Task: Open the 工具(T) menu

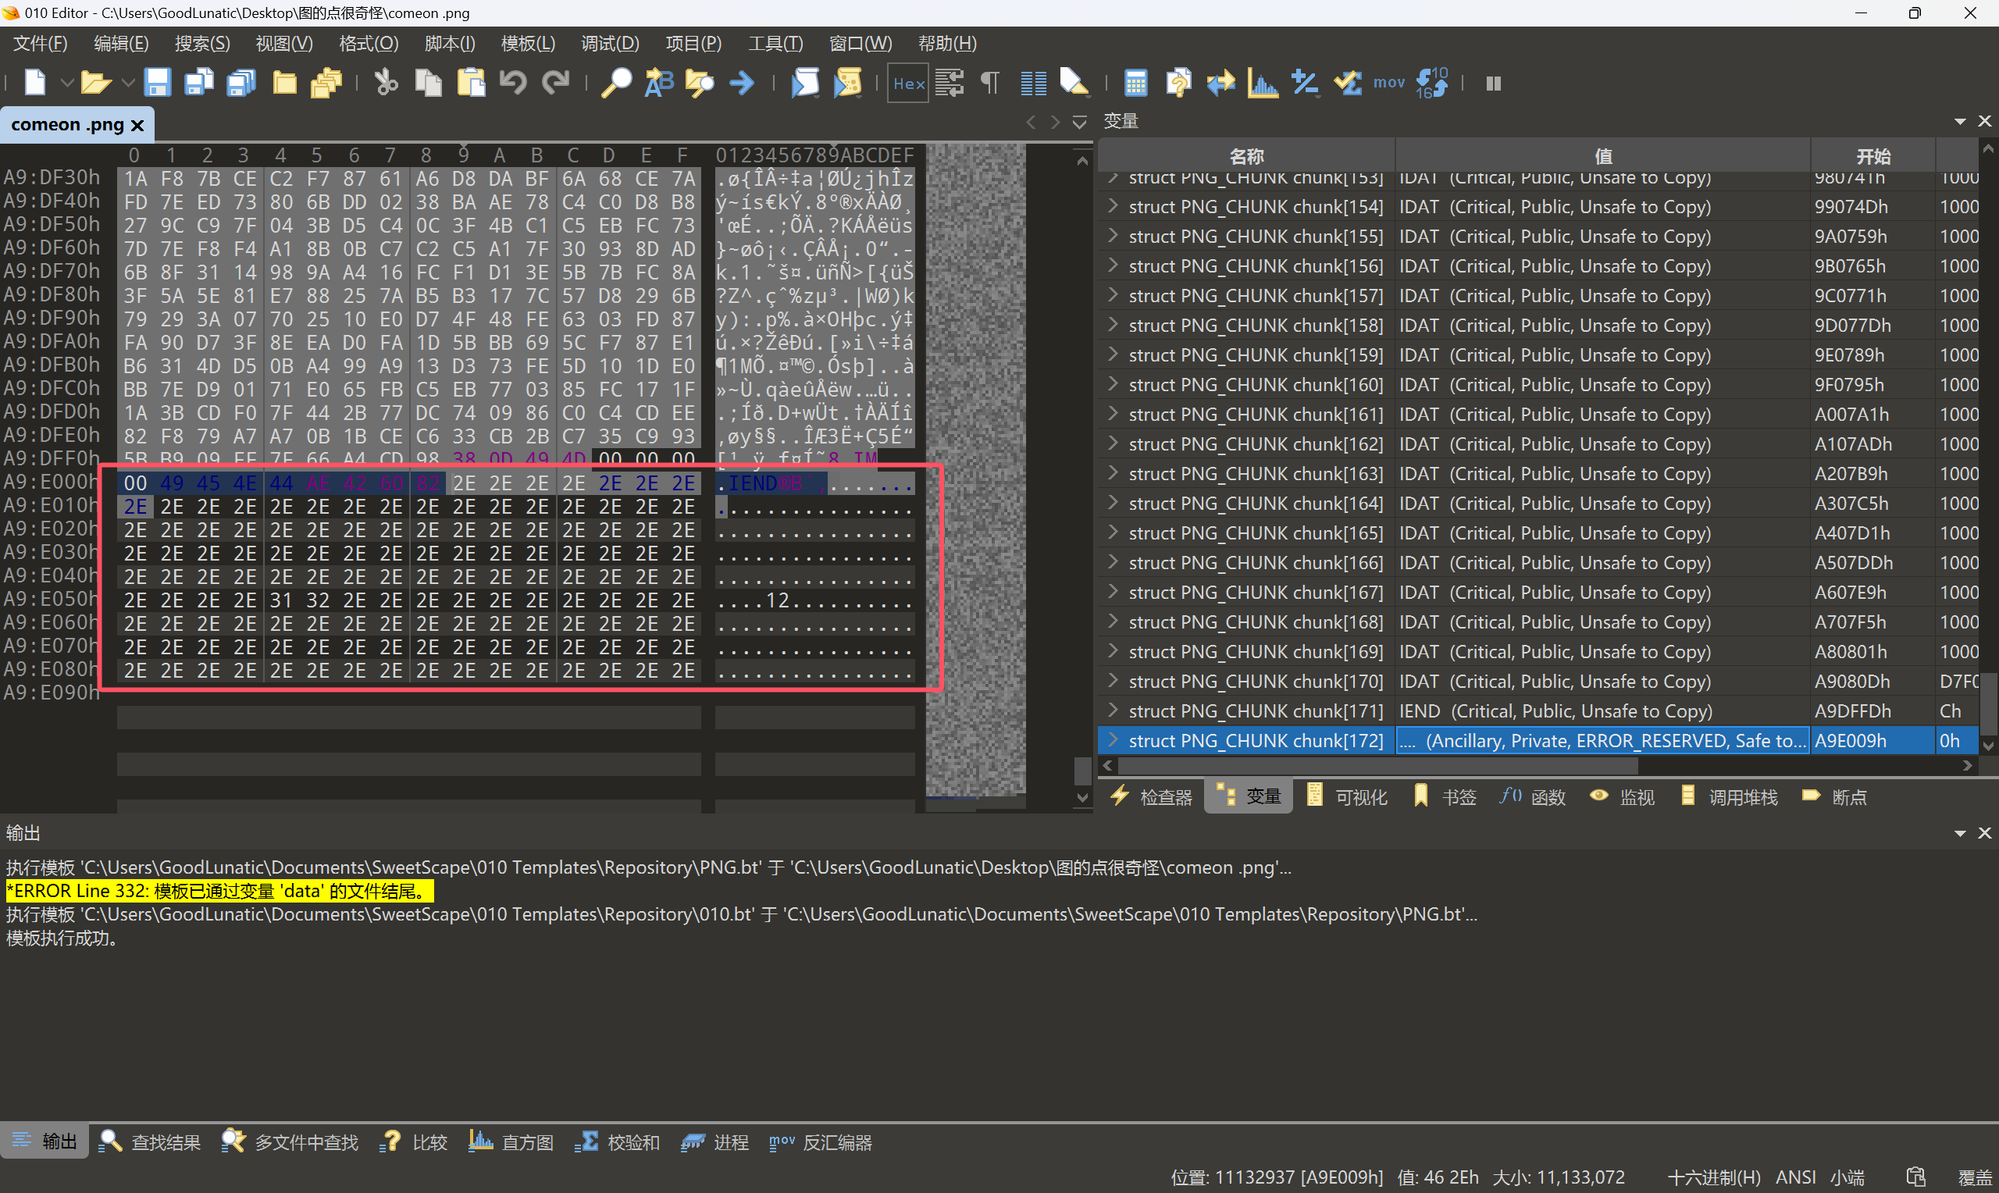Action: pyautogui.click(x=775, y=44)
